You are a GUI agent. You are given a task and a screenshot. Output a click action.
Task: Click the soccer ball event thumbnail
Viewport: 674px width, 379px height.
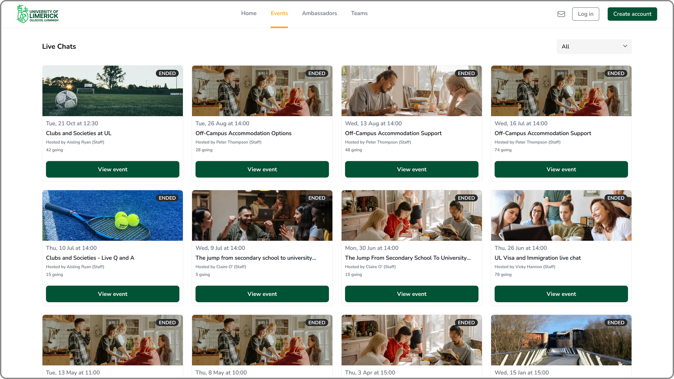[112, 91]
